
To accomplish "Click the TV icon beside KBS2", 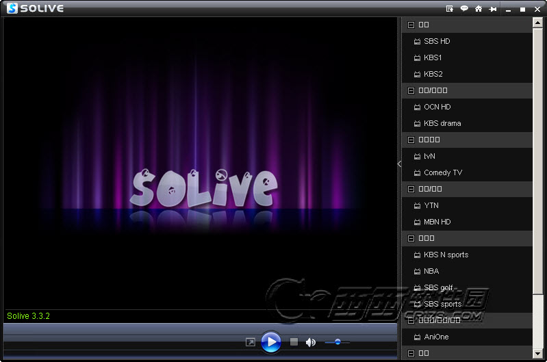I will pyautogui.click(x=417, y=75).
